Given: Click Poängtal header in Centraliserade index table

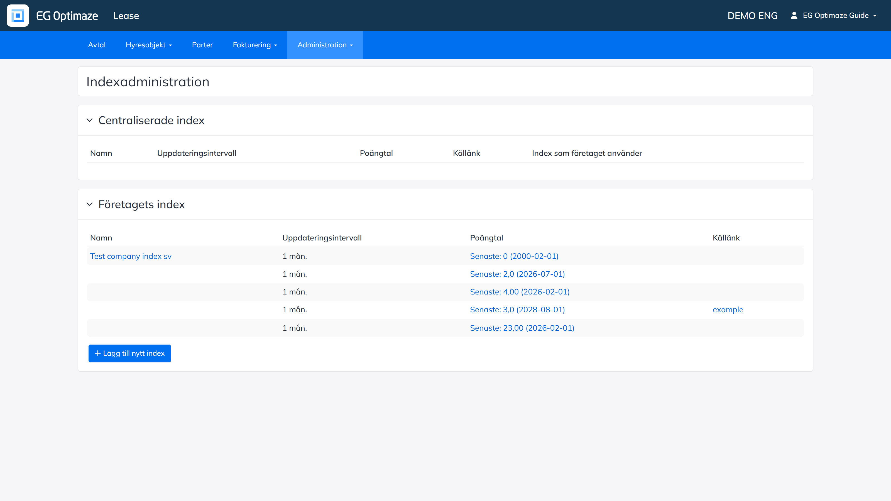Looking at the screenshot, I should 376,154.
